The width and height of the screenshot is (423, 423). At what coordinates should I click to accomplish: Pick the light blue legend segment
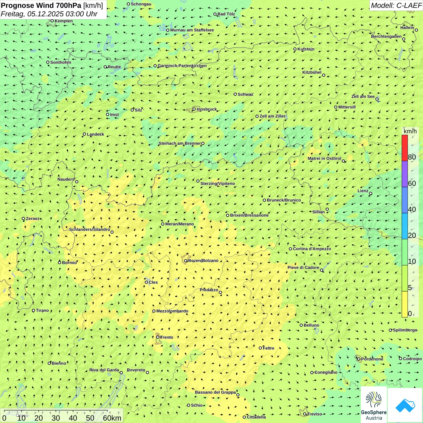point(405,226)
